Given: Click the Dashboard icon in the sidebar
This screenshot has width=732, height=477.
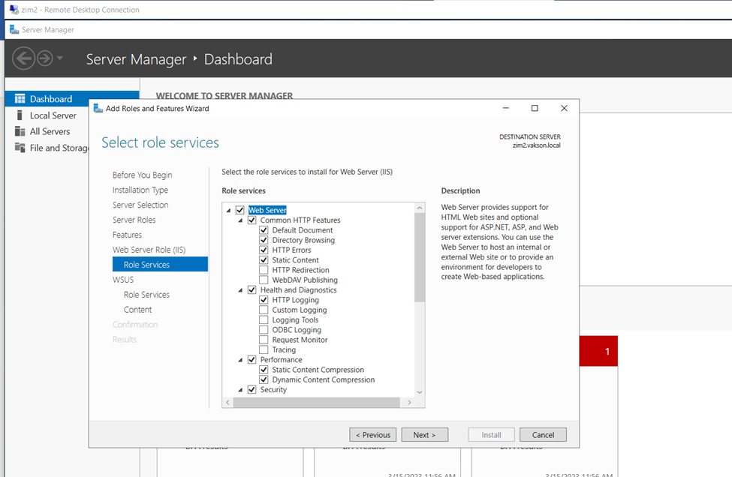Looking at the screenshot, I should (x=20, y=99).
